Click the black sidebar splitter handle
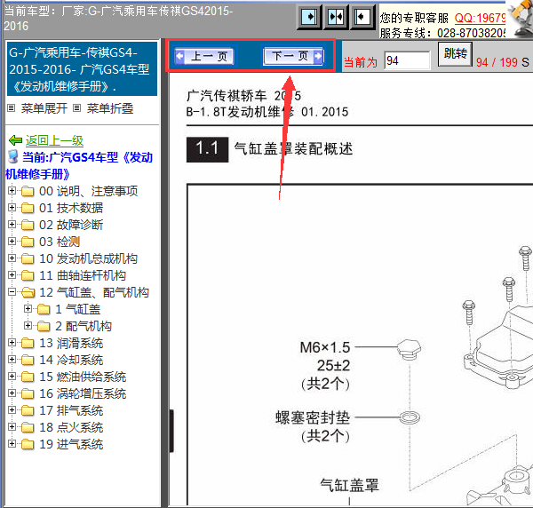Viewport: 533px width, 508px height. (x=171, y=431)
